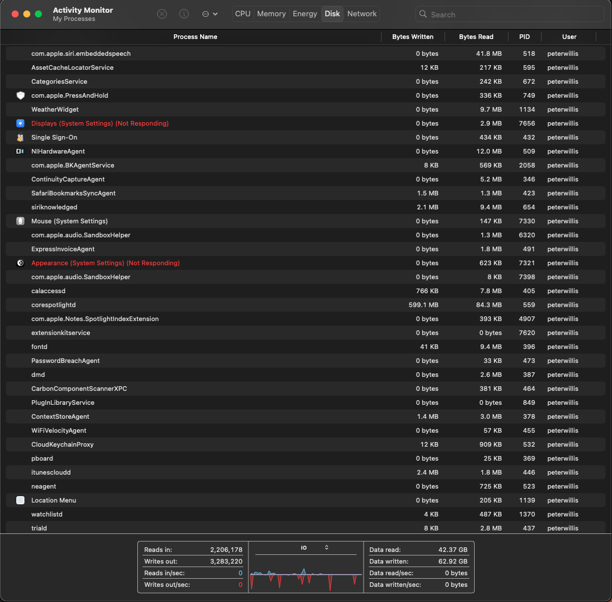The image size is (612, 602).
Task: Click the Appearance System Settings icon
Action: tap(20, 263)
